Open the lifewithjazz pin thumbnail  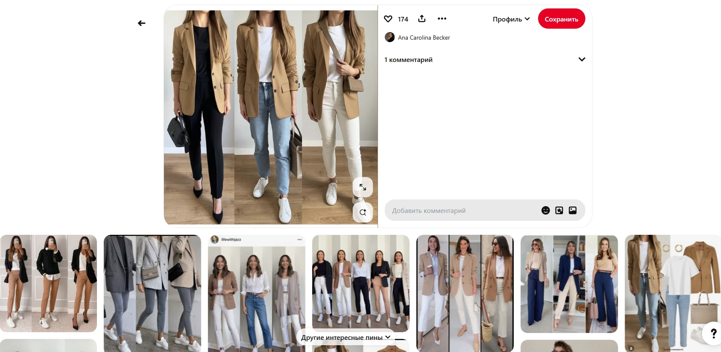(256, 291)
